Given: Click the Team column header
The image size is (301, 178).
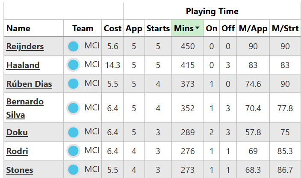Looking at the screenshot, I should [x=83, y=29].
